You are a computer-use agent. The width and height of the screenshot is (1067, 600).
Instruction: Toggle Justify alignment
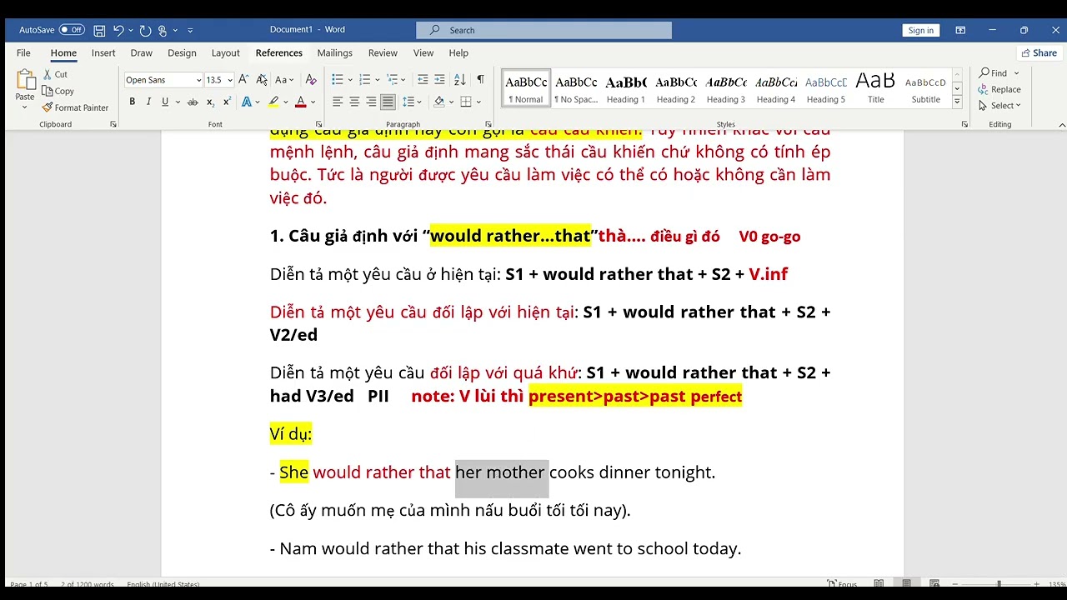click(x=388, y=102)
